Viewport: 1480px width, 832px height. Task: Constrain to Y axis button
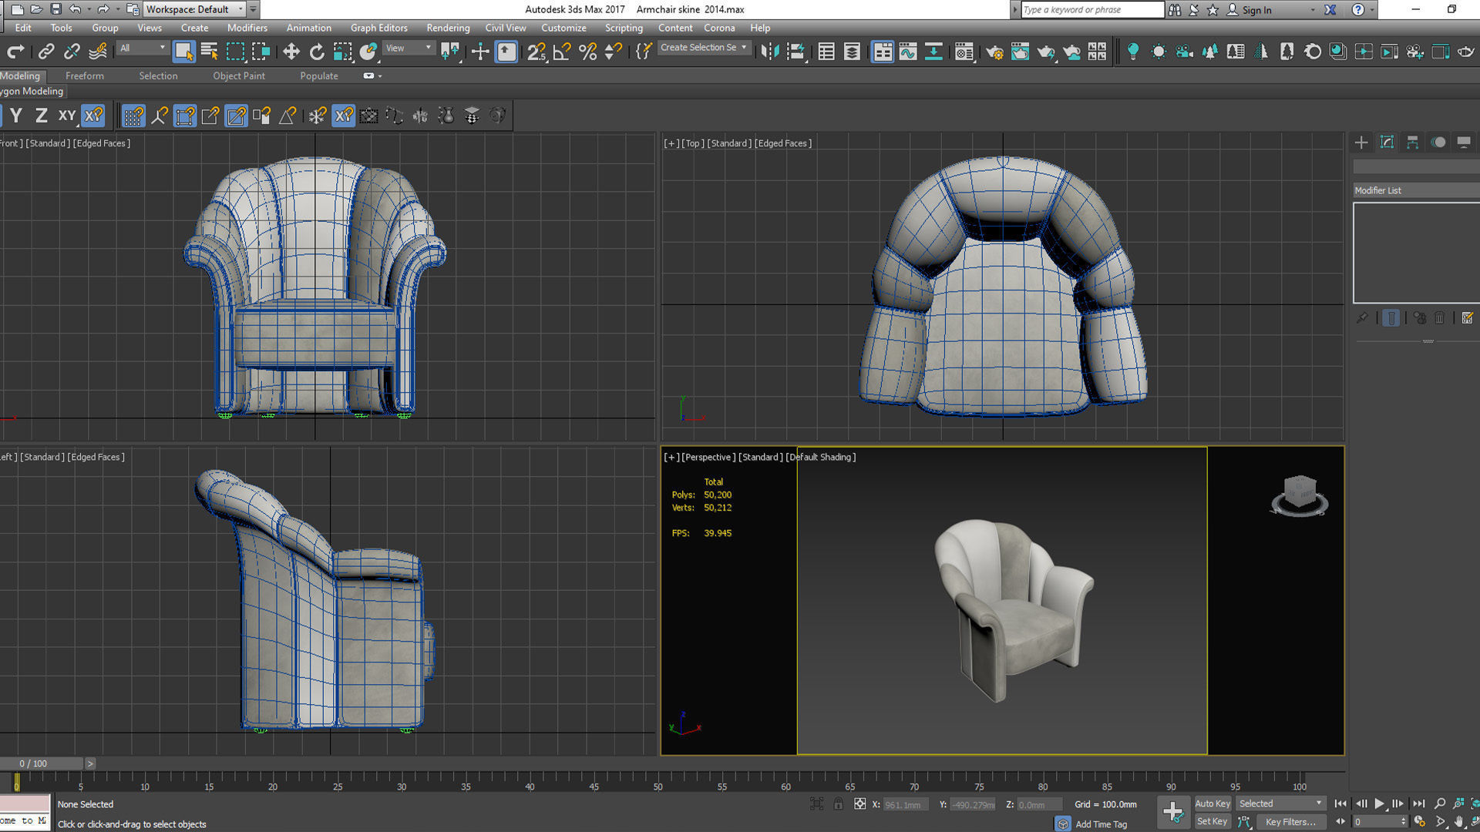pyautogui.click(x=16, y=116)
